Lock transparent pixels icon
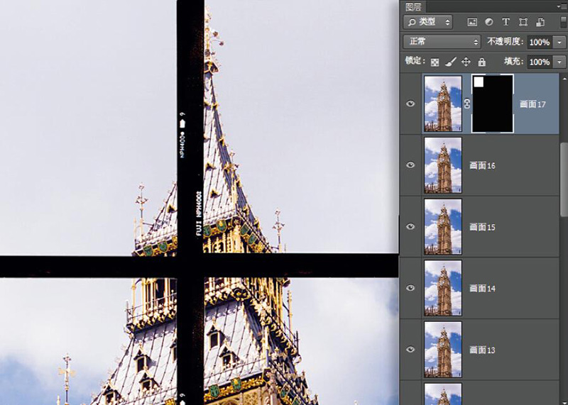 point(435,62)
